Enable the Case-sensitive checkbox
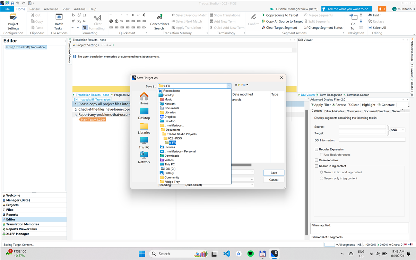 coord(317,160)
